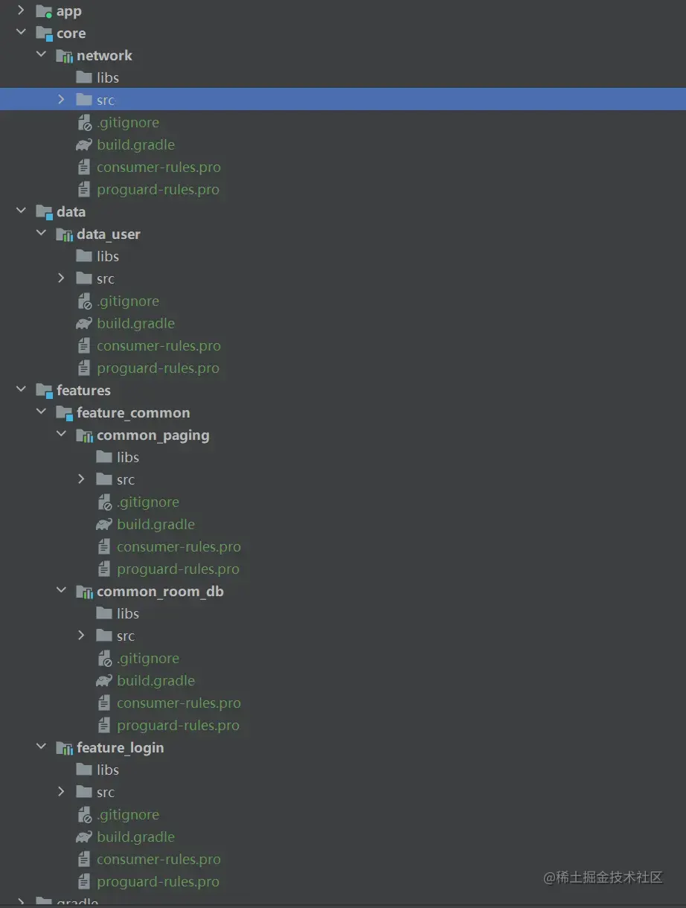
Task: Expand the app module folder
Action: coord(21,11)
